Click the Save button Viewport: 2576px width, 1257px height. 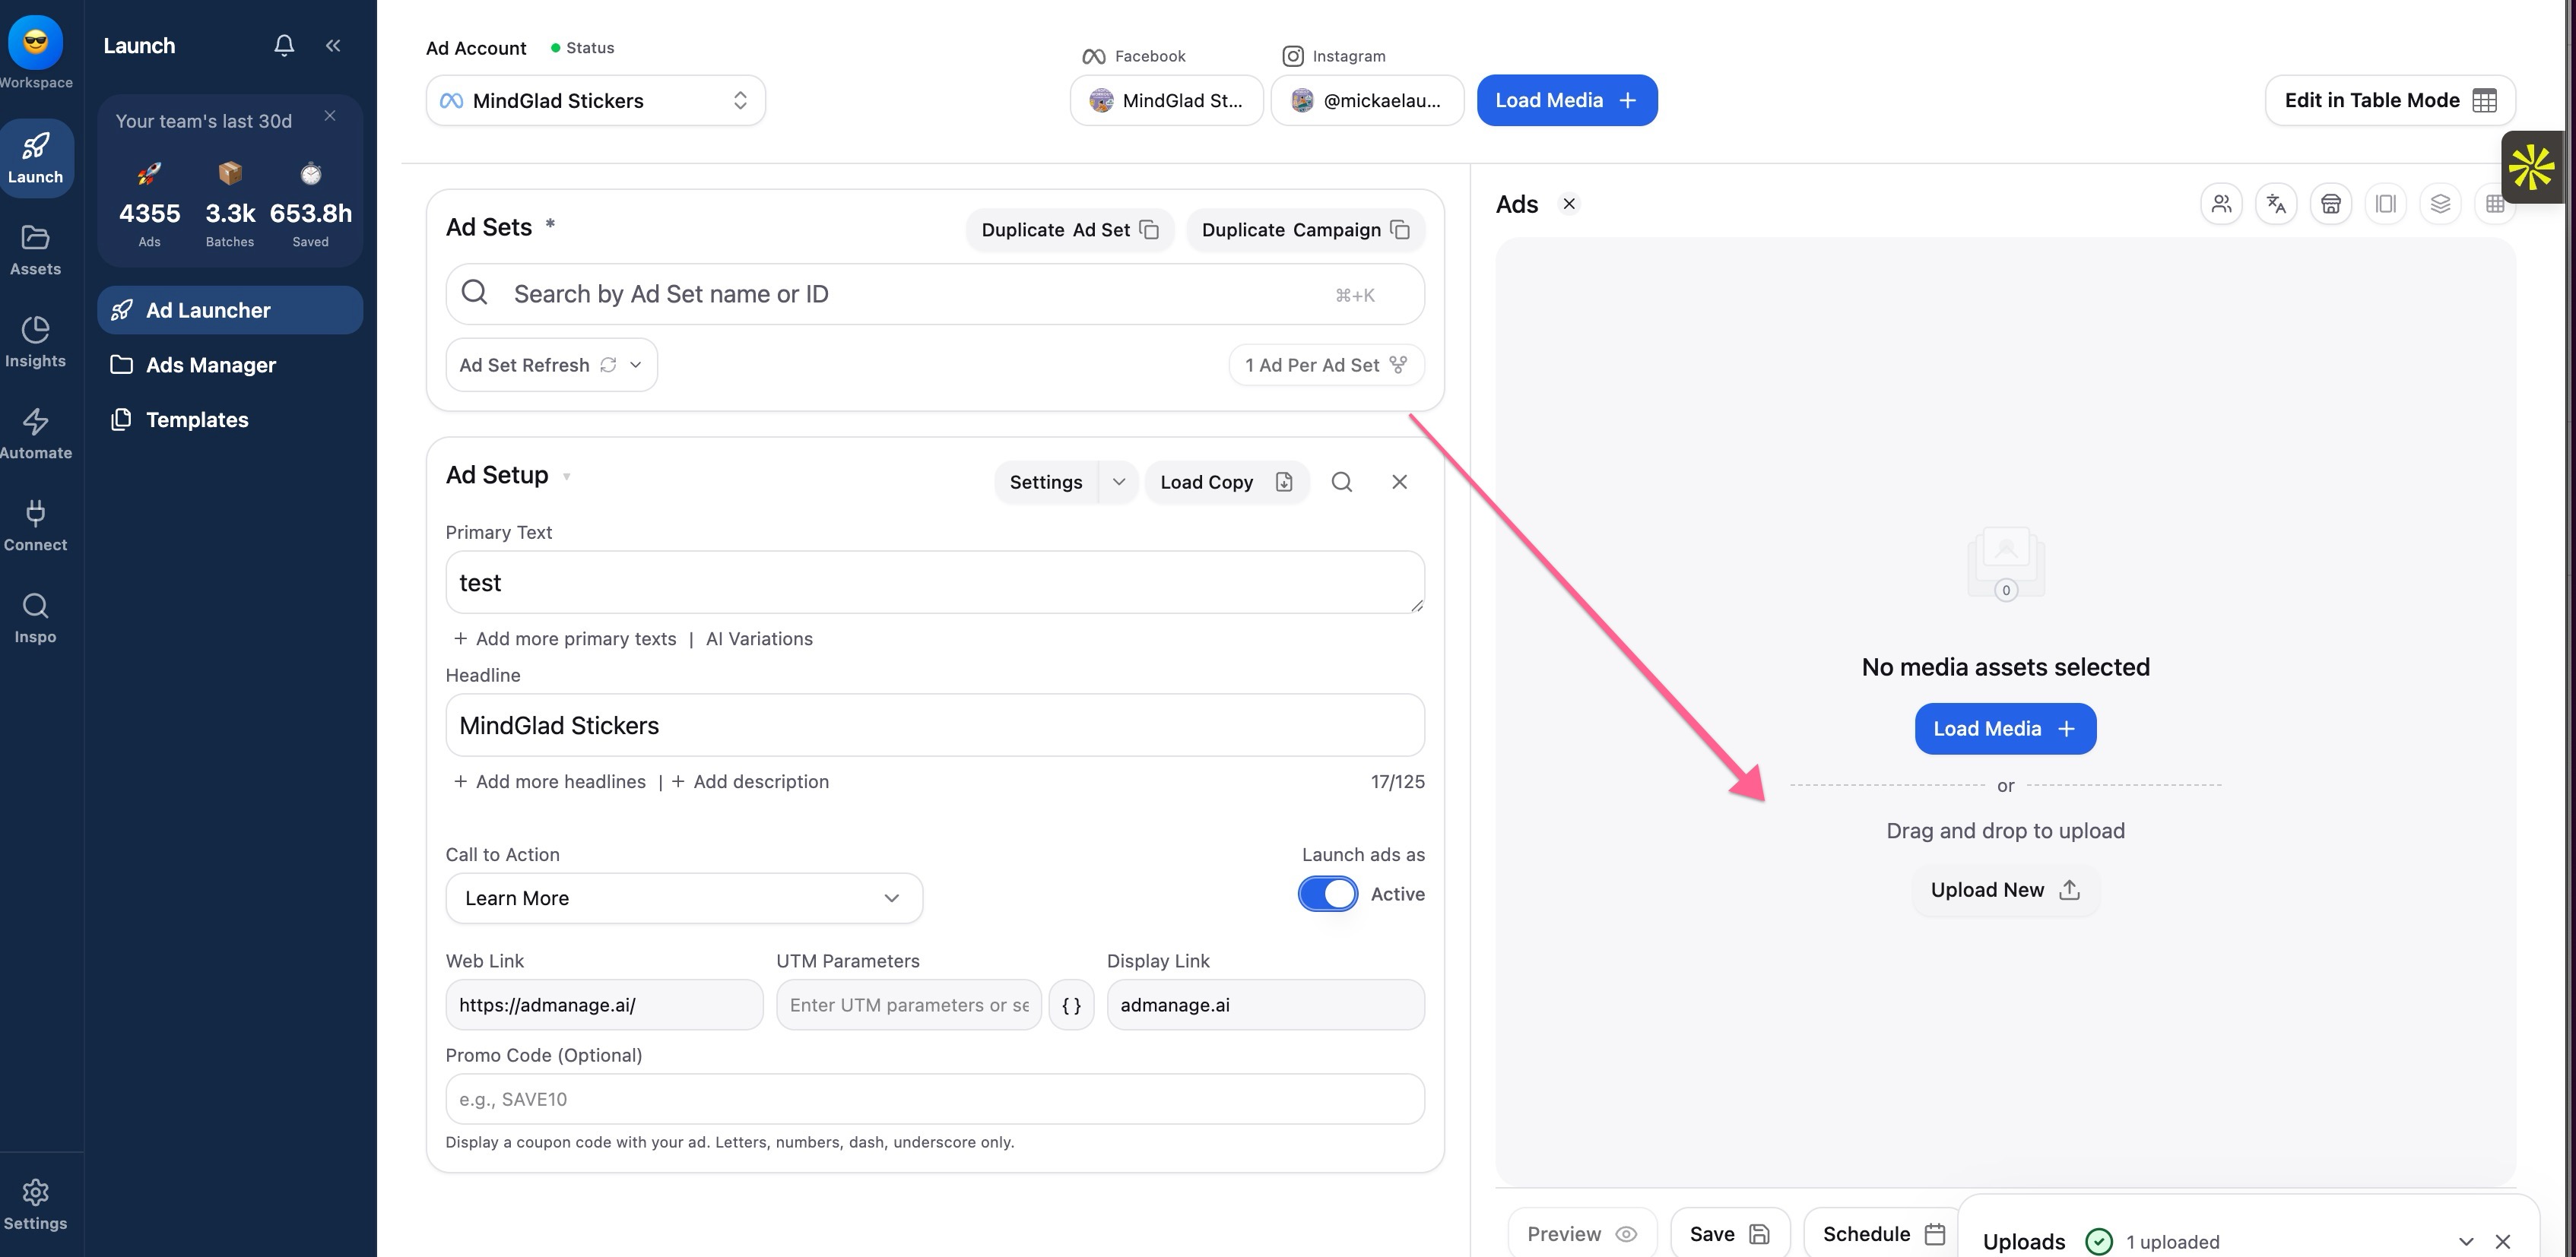click(1729, 1234)
